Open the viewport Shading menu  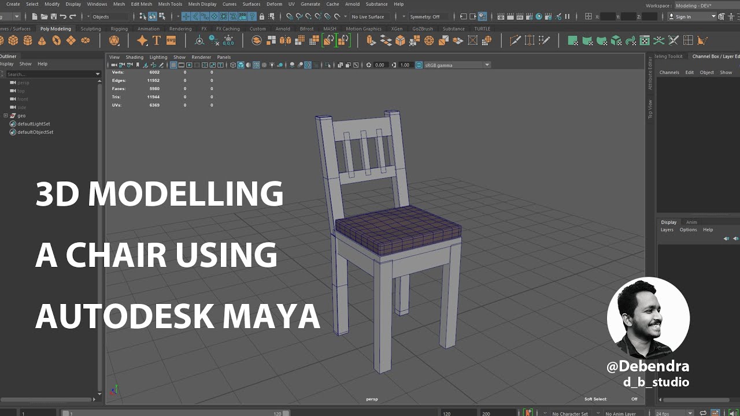point(134,57)
